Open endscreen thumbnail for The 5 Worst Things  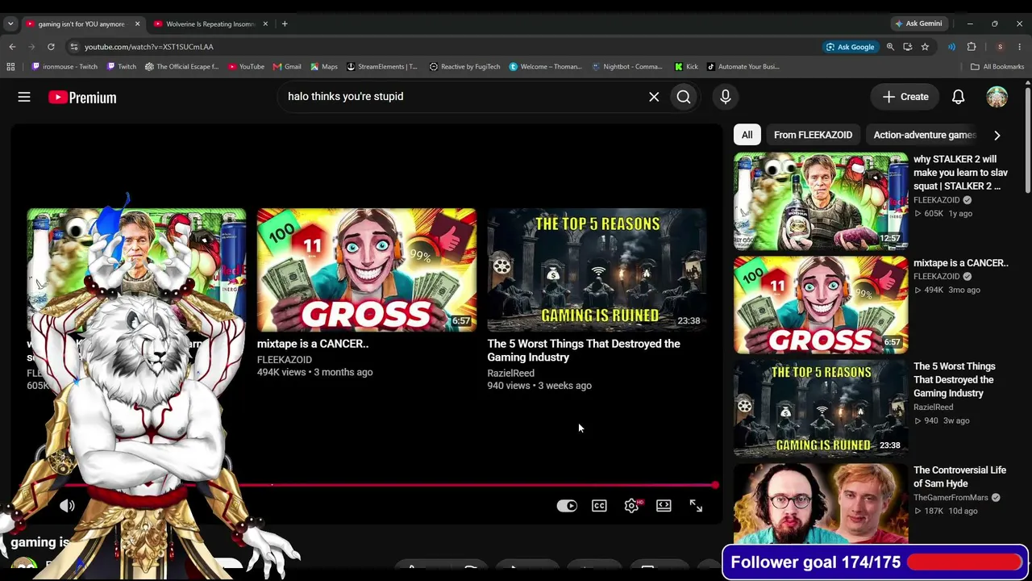pos(597,270)
